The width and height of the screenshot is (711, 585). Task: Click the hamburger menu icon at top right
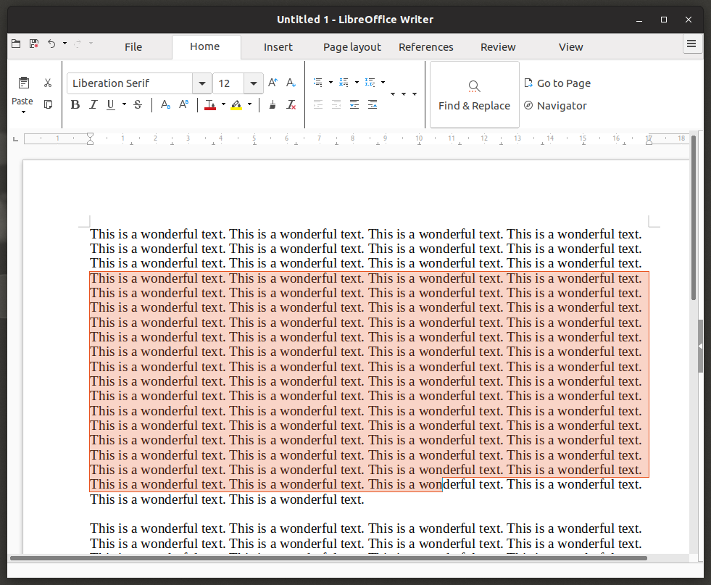click(691, 44)
